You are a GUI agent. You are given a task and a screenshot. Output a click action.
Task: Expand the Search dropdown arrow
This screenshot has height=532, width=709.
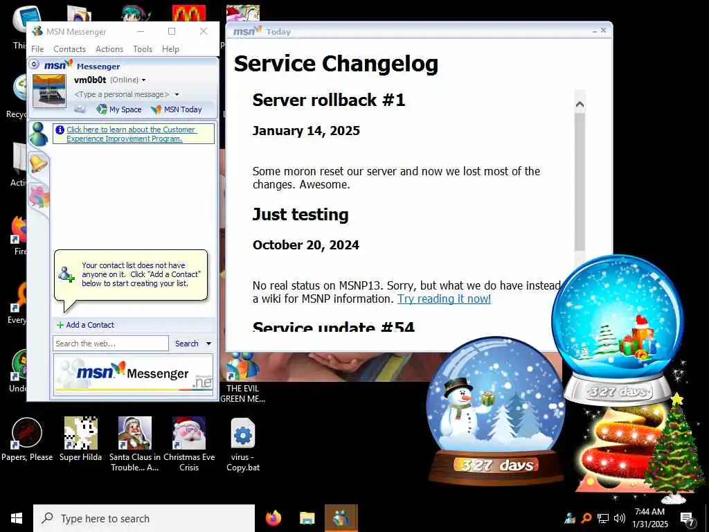pyautogui.click(x=209, y=344)
